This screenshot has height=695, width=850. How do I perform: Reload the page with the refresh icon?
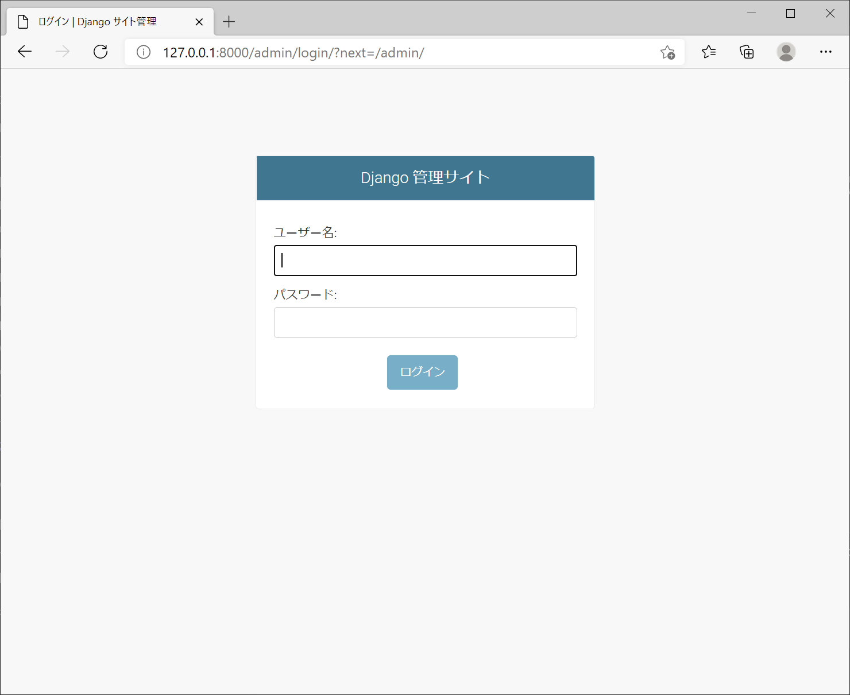pyautogui.click(x=101, y=52)
